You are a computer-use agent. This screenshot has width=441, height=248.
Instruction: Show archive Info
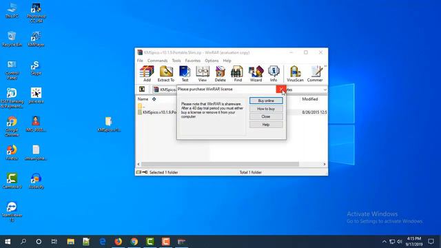click(274, 74)
